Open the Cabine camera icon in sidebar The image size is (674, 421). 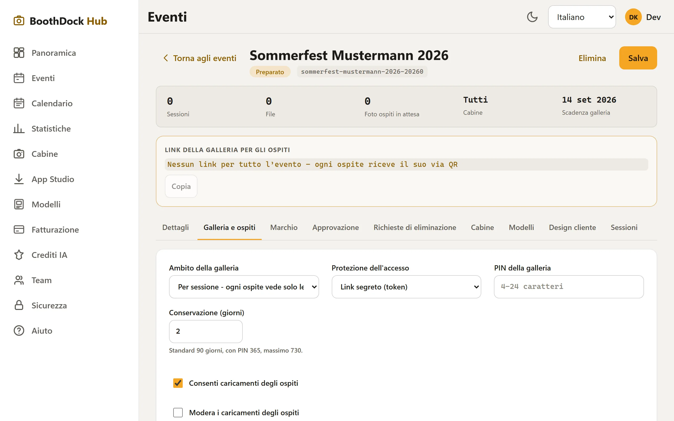click(19, 154)
